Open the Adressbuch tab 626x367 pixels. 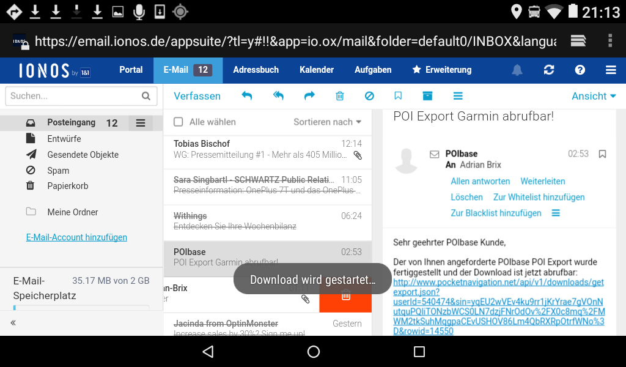[256, 70]
